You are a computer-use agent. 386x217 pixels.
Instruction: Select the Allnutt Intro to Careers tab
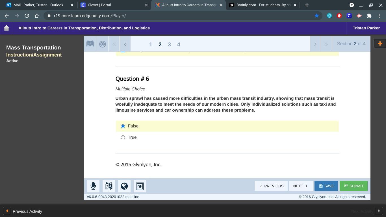coord(188,5)
